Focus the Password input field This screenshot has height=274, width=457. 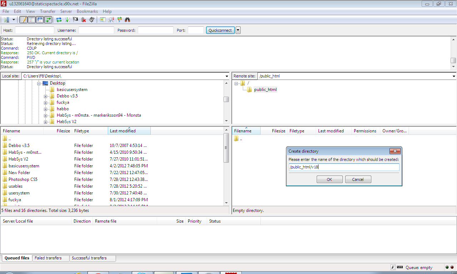click(156, 30)
